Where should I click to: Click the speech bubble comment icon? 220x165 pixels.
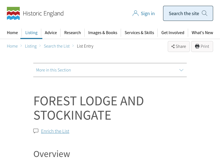pos(36,131)
